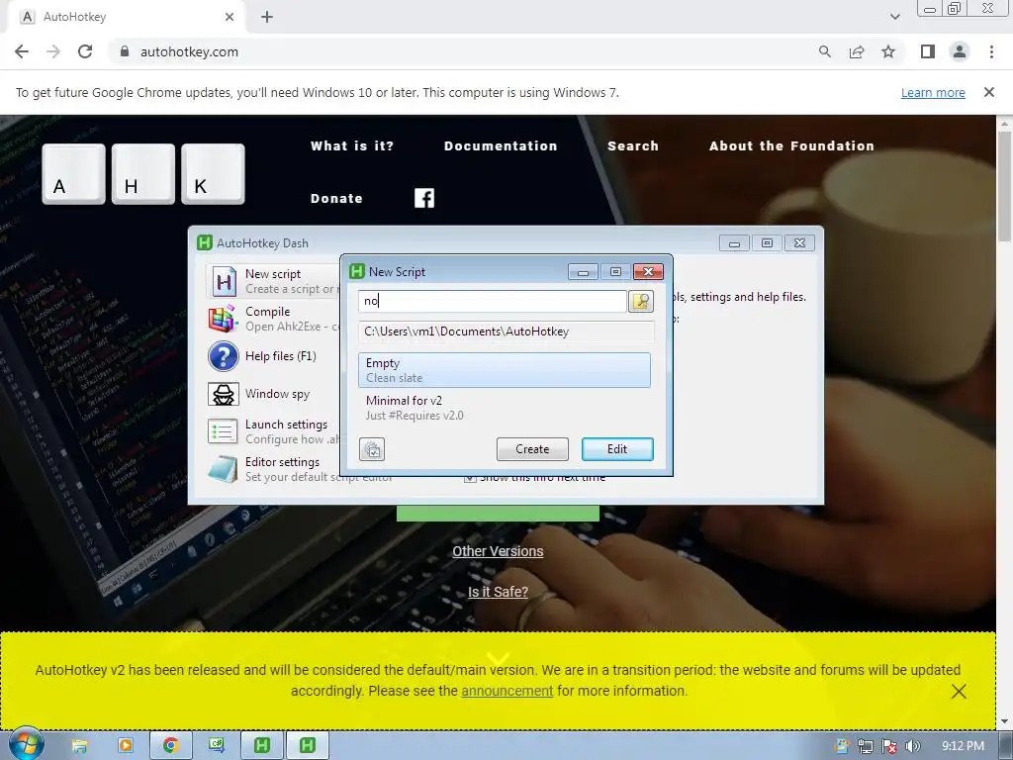Open Editor settings icon

pos(223,469)
